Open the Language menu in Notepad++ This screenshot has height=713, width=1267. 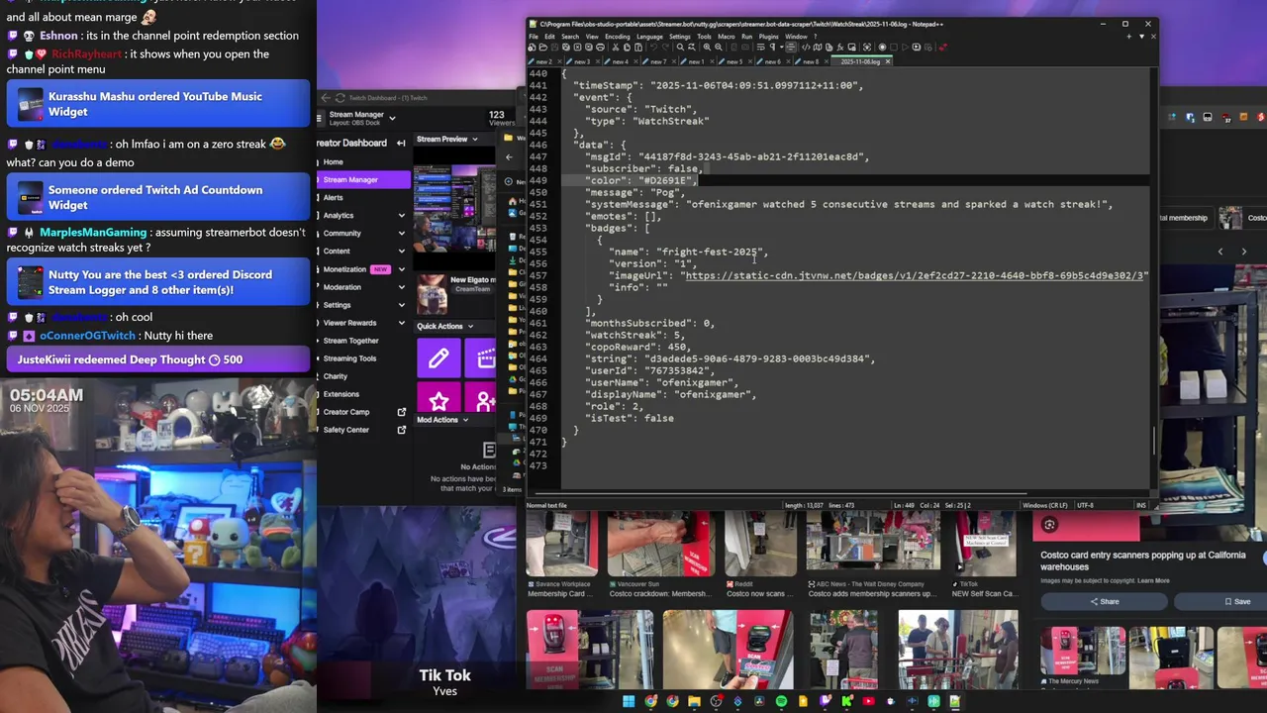pyautogui.click(x=649, y=37)
